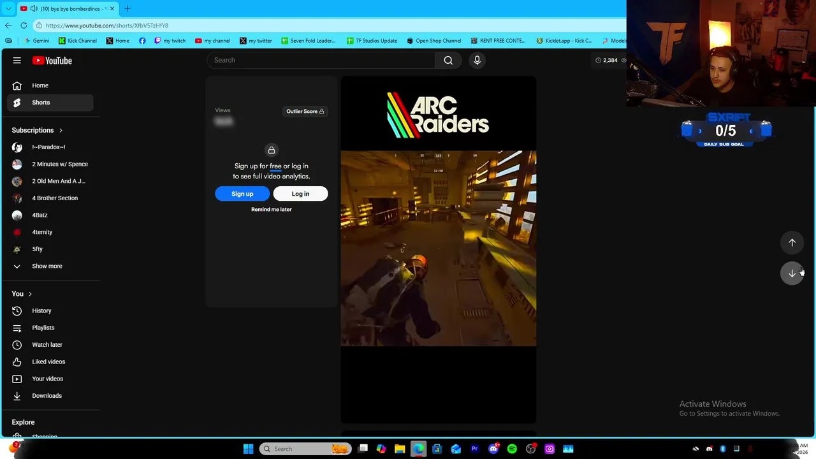This screenshot has height=459, width=816.
Task: Open Copilot from the taskbar
Action: pyautogui.click(x=381, y=449)
